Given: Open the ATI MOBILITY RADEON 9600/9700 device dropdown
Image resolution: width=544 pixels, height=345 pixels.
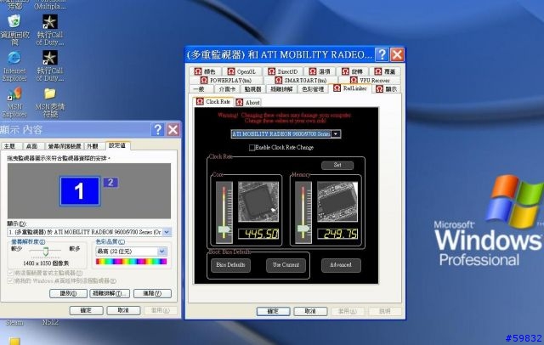Looking at the screenshot, I should (x=336, y=134).
